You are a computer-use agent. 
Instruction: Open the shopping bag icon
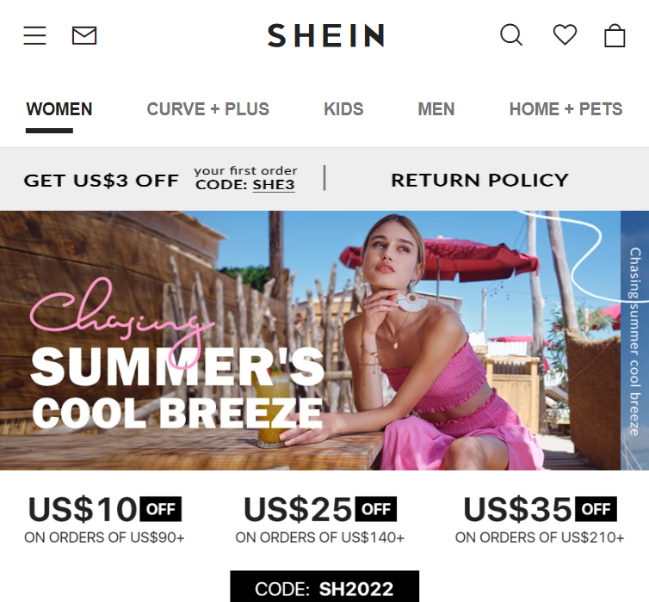[615, 35]
